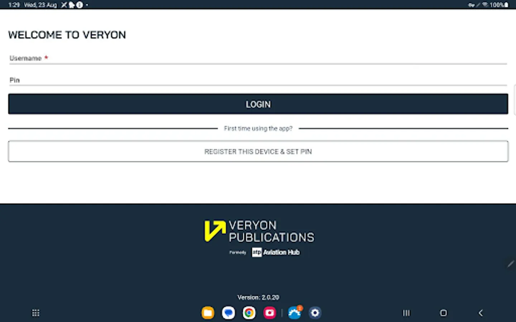Tap the back navigation arrow
Viewport: 516px width, 322px height.
point(481,313)
